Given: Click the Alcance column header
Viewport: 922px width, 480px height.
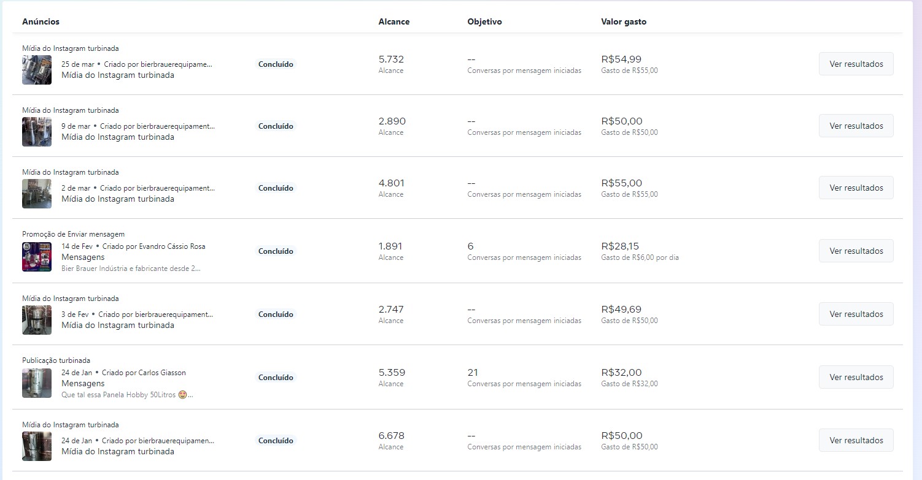Looking at the screenshot, I should (x=393, y=21).
